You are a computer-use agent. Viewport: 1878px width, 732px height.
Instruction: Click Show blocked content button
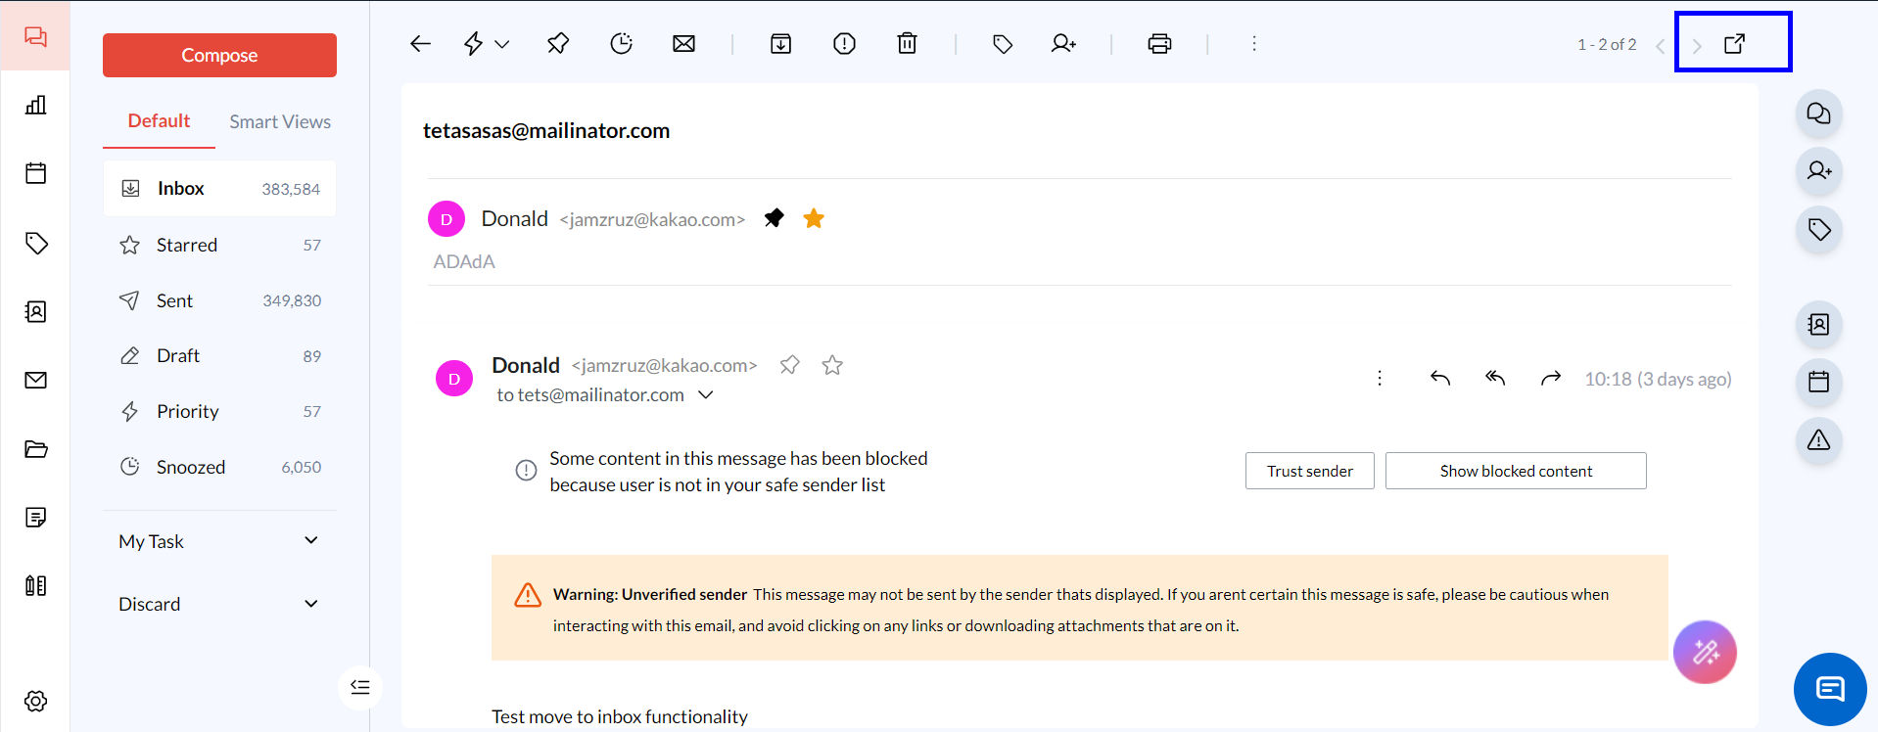click(x=1515, y=471)
